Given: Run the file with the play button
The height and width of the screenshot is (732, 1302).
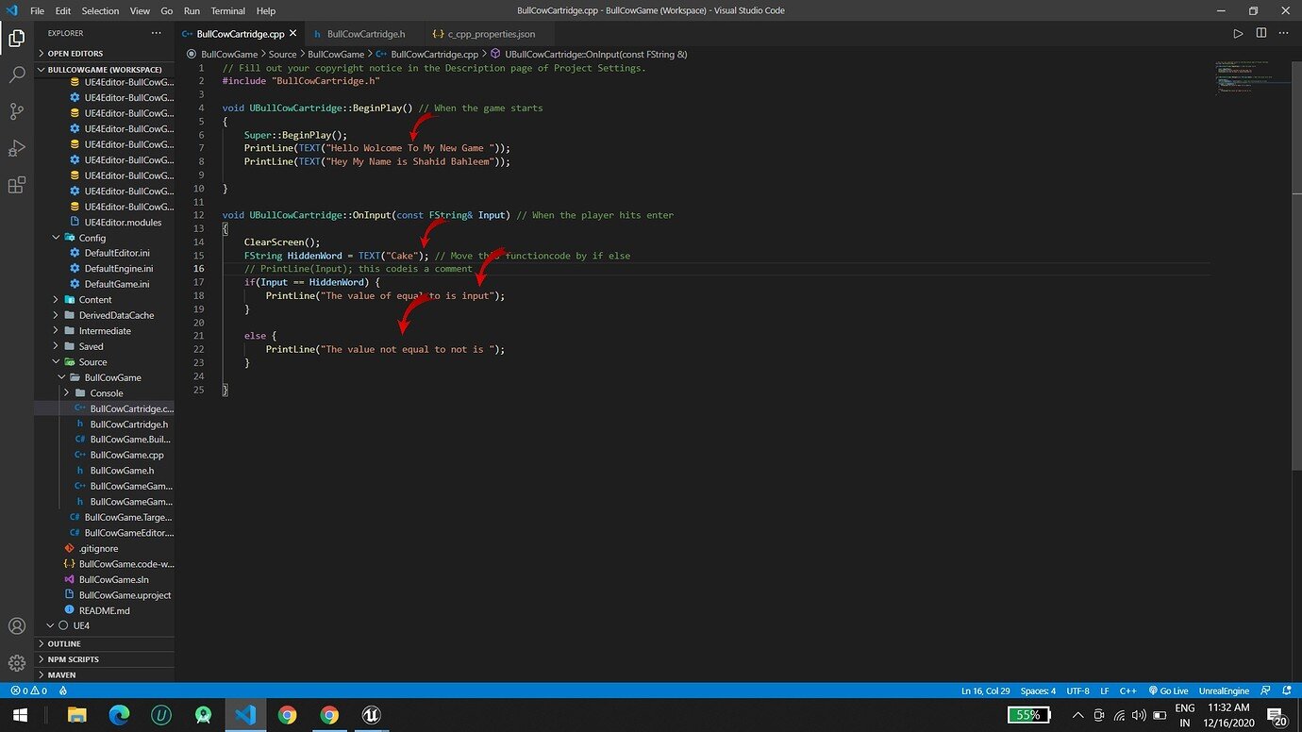Looking at the screenshot, I should point(1239,32).
